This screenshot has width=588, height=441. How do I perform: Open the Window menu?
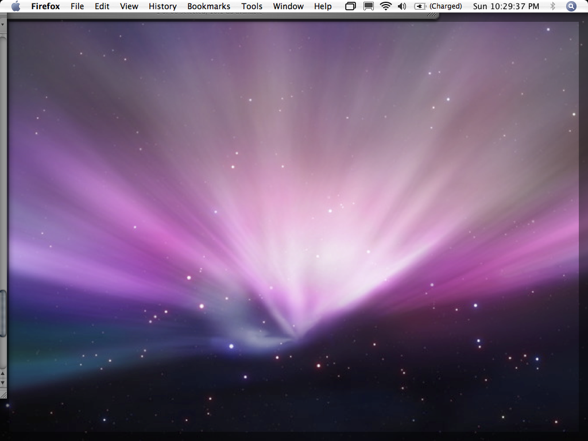288,6
